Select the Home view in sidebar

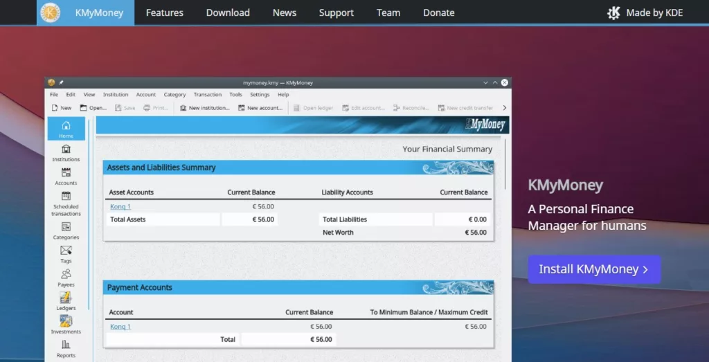click(x=66, y=129)
